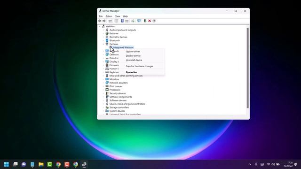Choose Properties from the context menu
301x169 pixels.
142,72
